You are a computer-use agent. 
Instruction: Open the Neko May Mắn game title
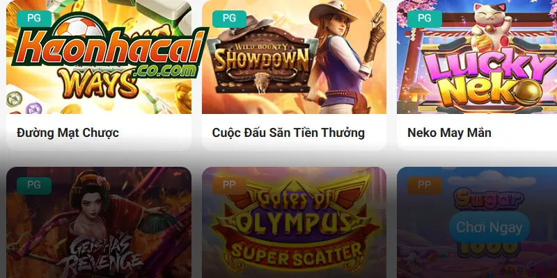[x=449, y=133]
